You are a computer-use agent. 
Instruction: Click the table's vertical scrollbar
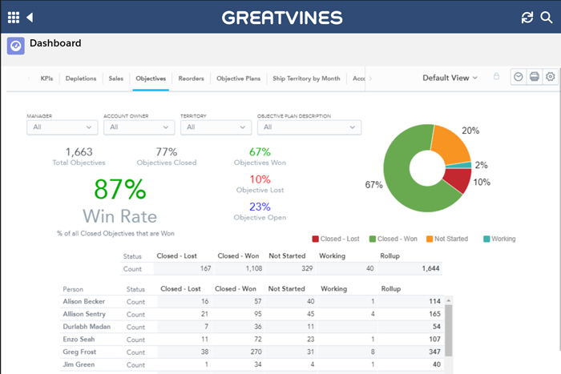(x=450, y=328)
